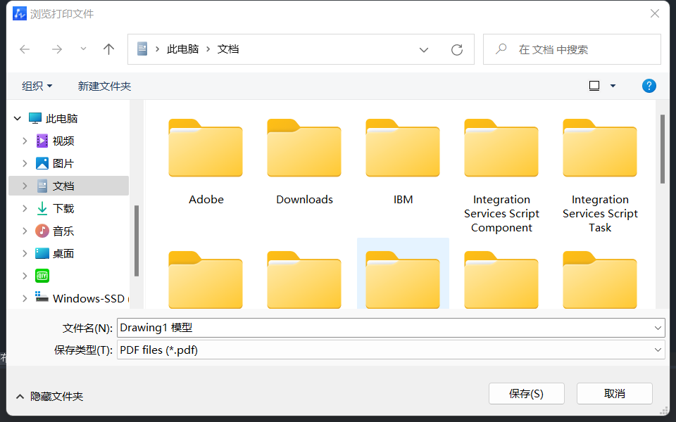Click the navigation pane vertical scrollbar

tap(136, 241)
